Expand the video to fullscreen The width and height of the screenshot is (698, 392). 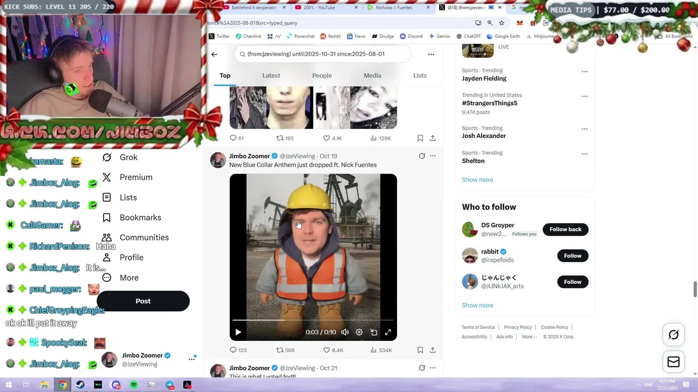coord(388,332)
